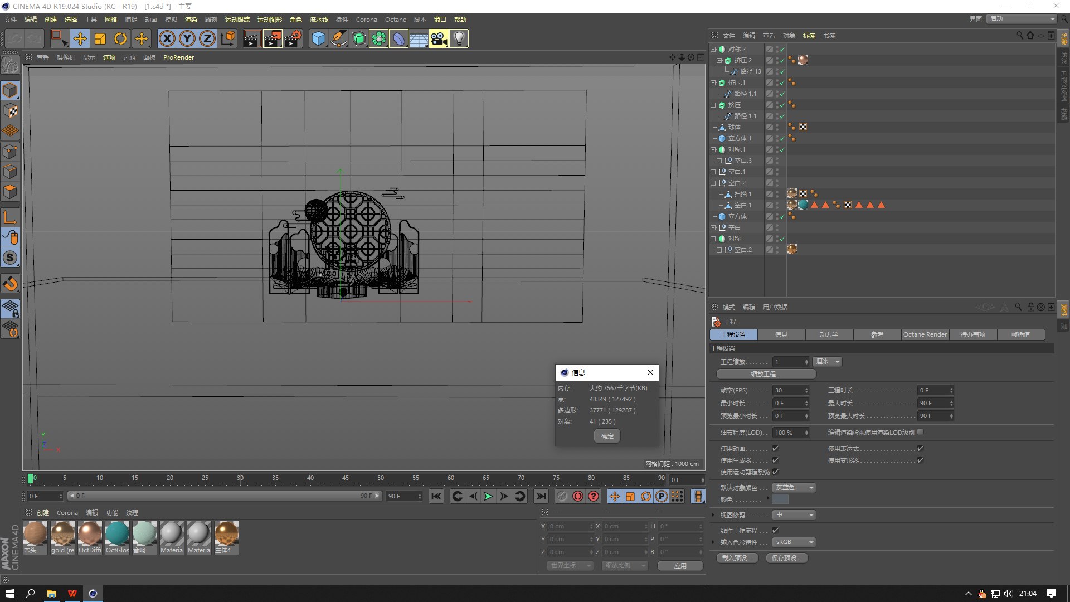
Task: Click 确定 in the 信息 dialog
Action: (607, 436)
